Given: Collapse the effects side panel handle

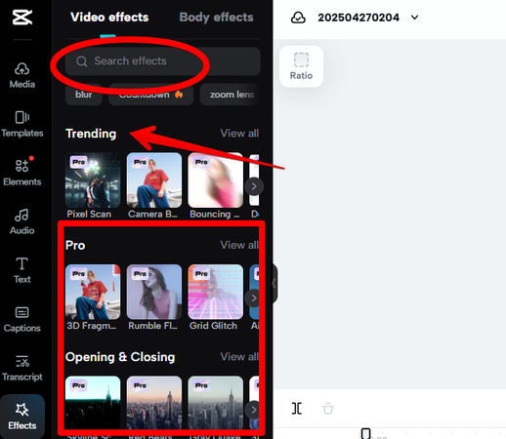Looking at the screenshot, I should (274, 284).
